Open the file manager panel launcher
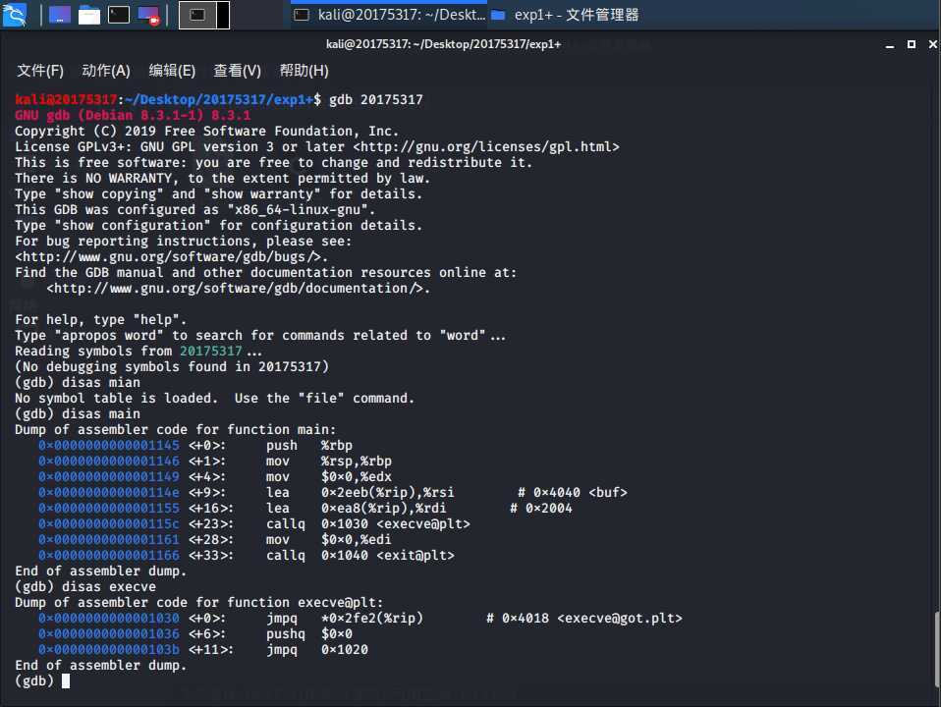 point(88,15)
